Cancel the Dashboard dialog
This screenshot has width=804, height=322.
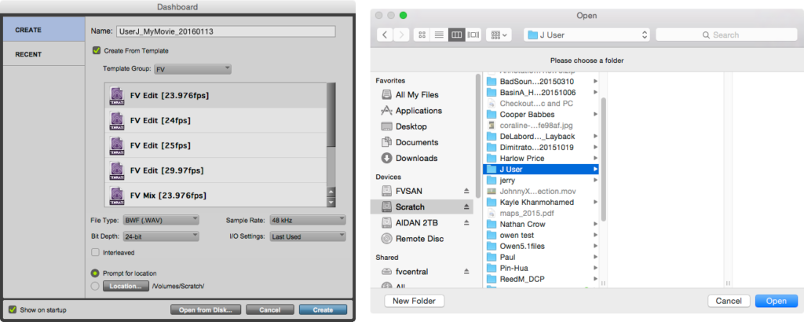pyautogui.click(x=270, y=309)
